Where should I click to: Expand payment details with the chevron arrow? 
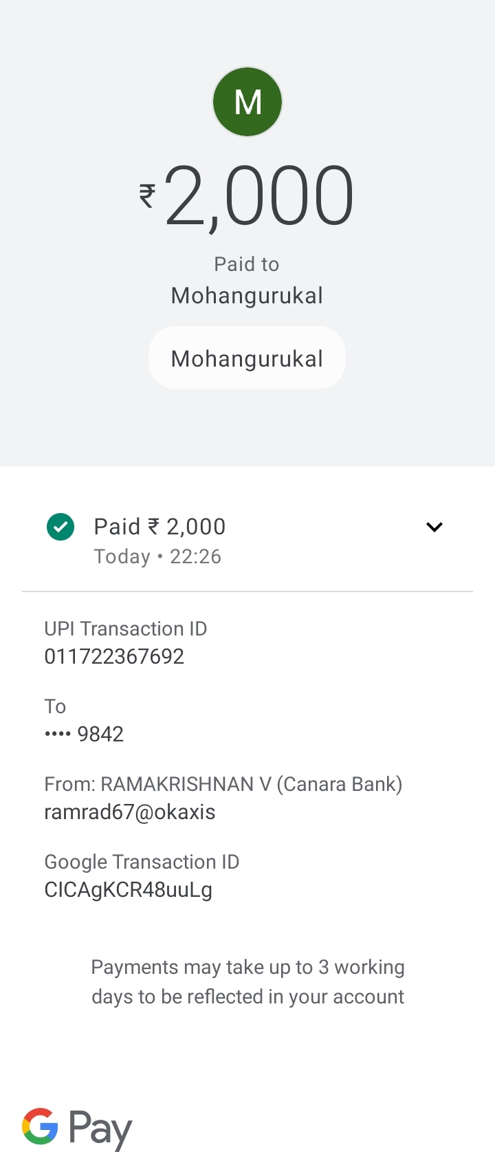click(x=434, y=528)
